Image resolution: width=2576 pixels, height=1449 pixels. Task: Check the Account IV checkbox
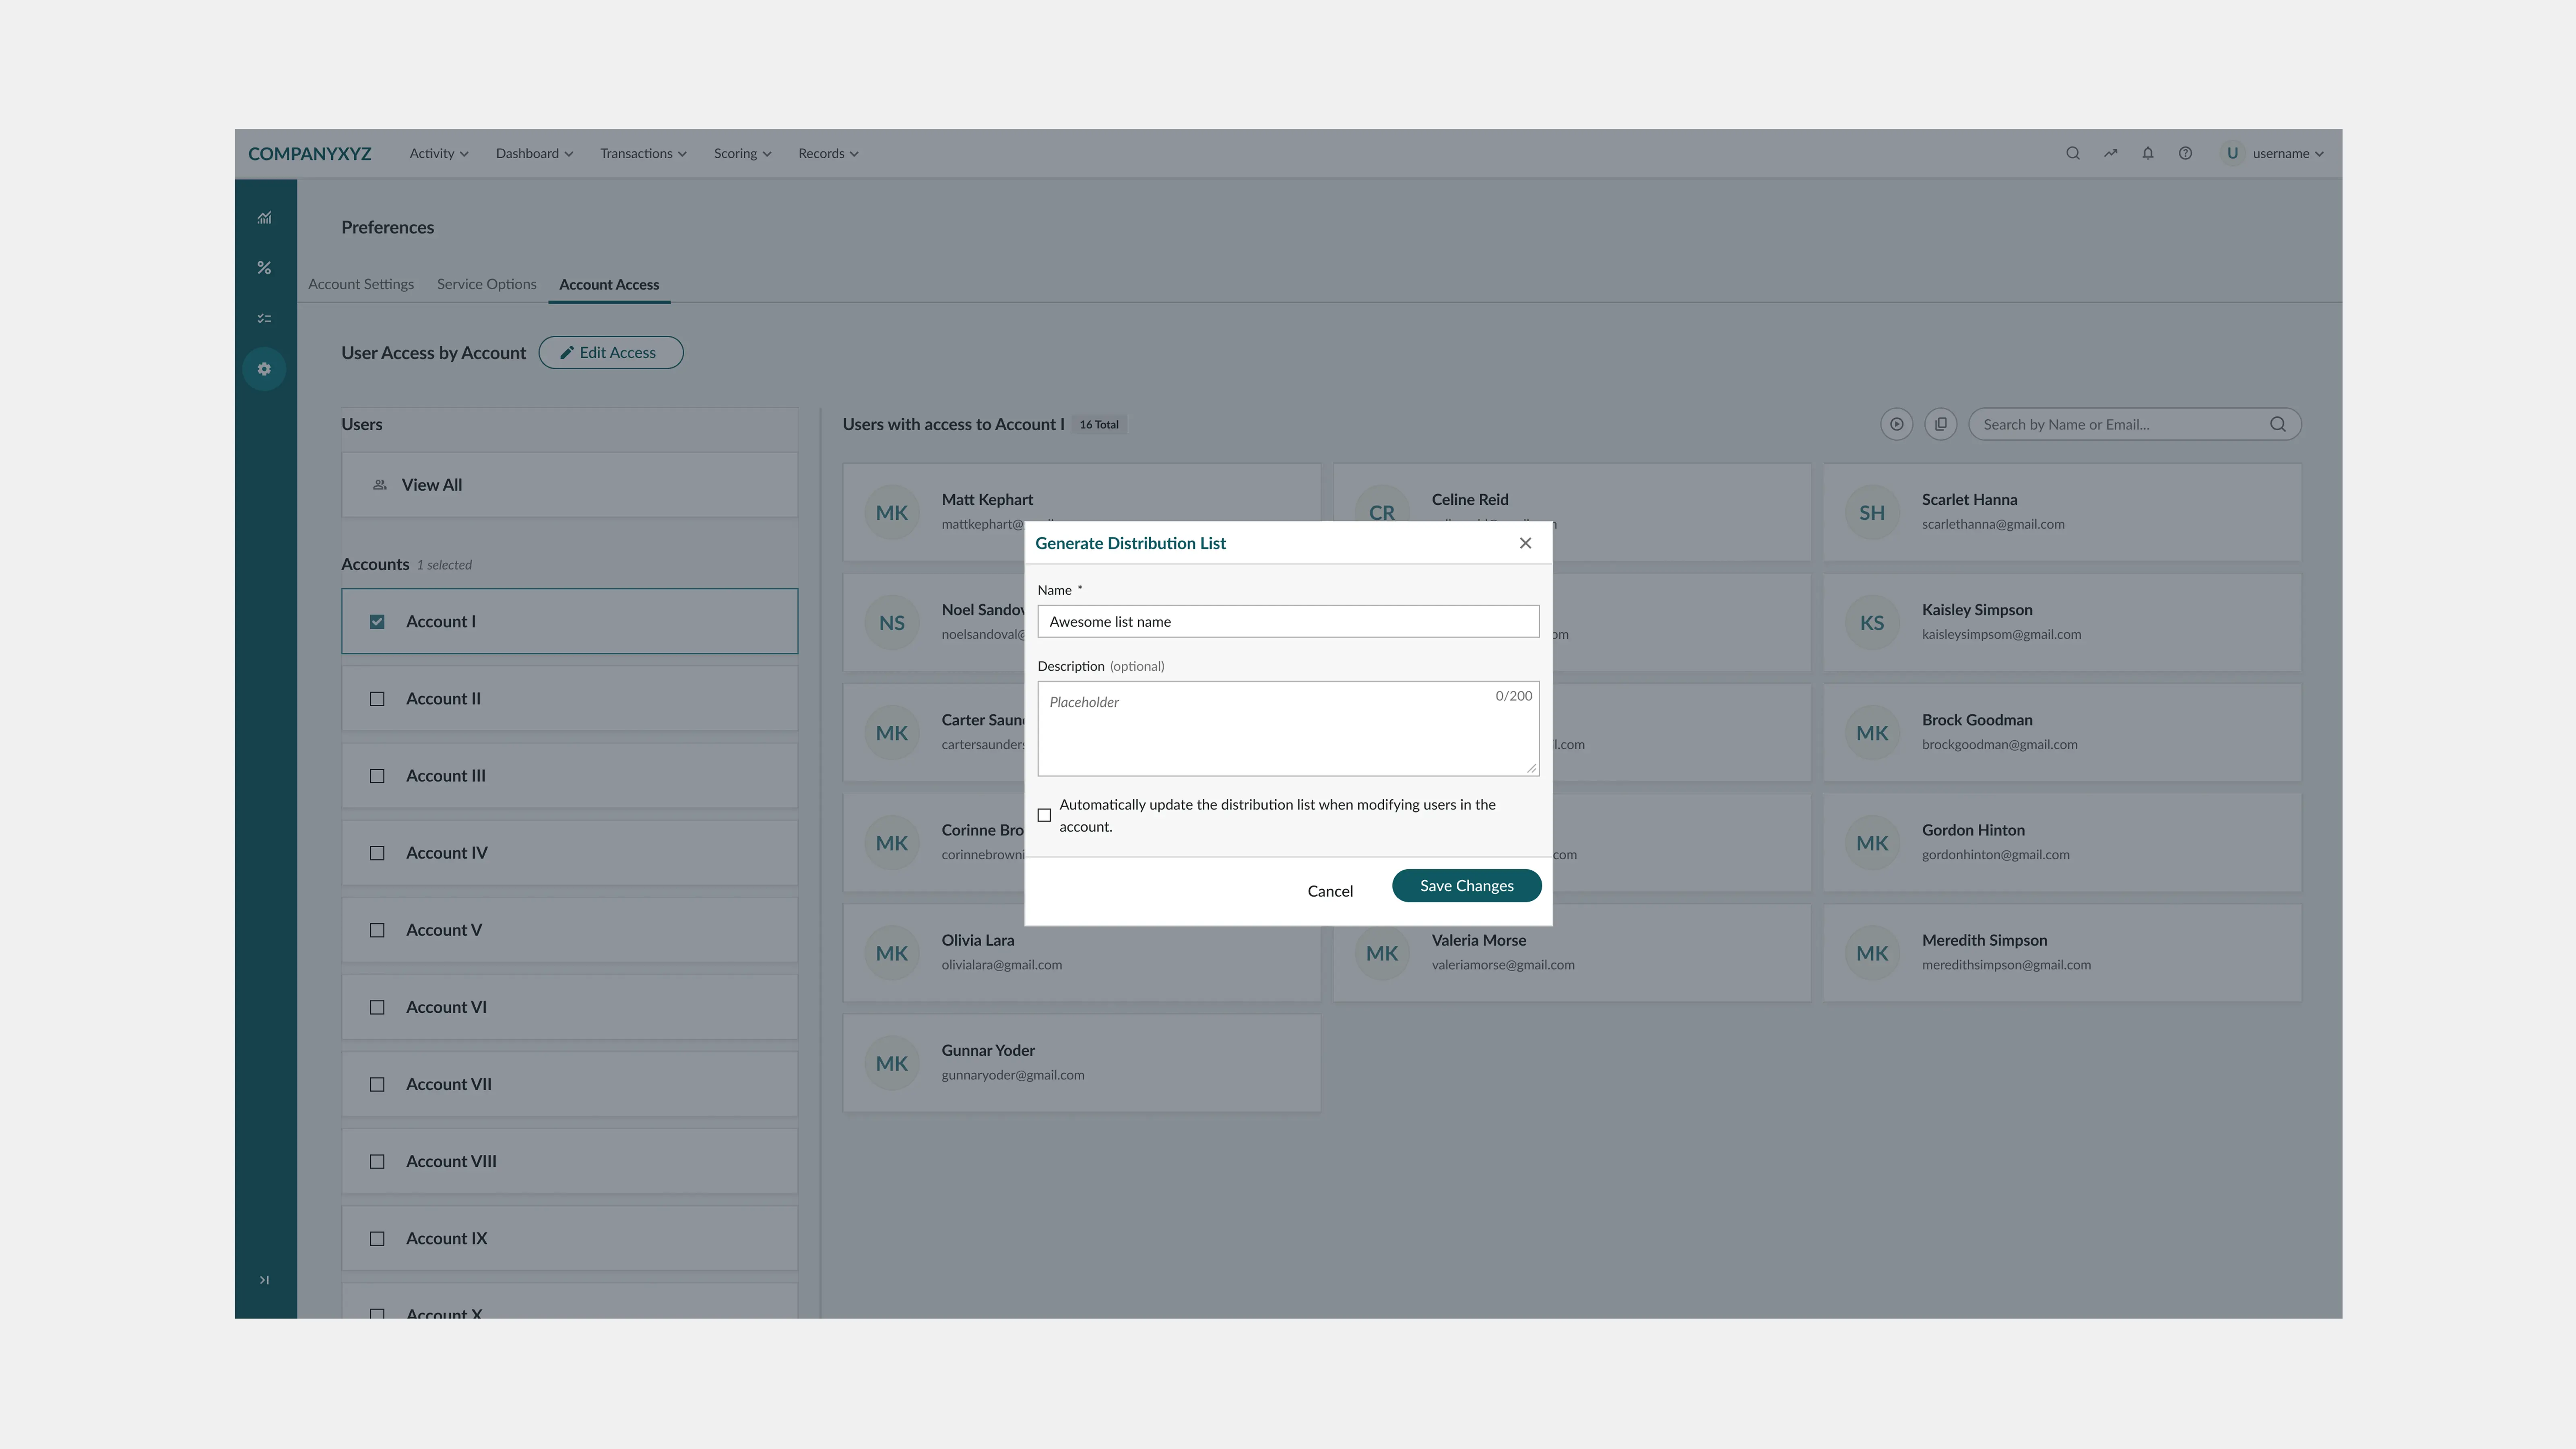(377, 853)
